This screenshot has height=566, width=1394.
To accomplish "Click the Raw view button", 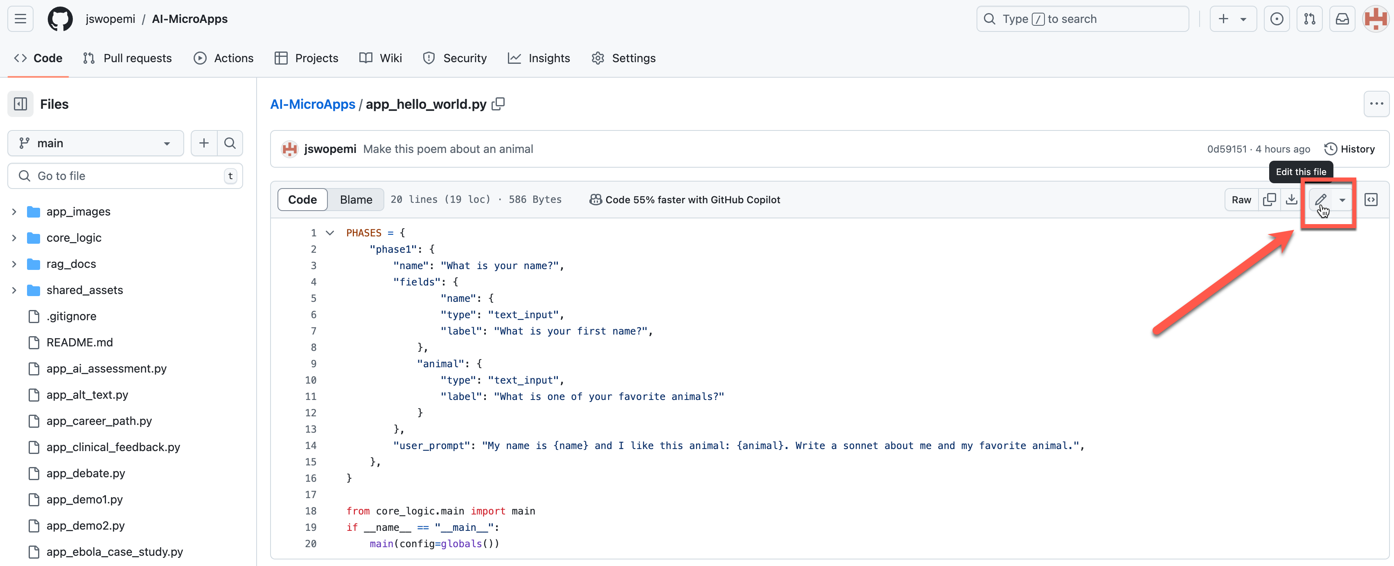I will point(1241,200).
